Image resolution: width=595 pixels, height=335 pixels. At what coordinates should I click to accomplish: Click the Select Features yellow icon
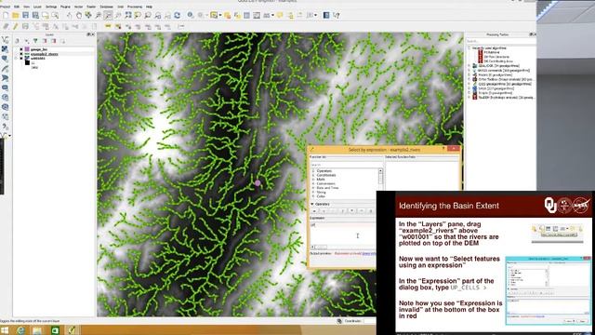click(x=214, y=16)
